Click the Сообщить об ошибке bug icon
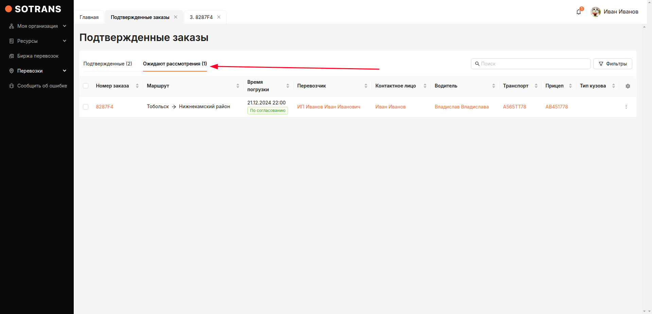 (x=12, y=86)
